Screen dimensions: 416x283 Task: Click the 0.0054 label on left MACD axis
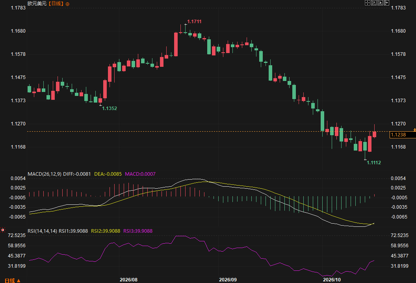(x=18, y=178)
